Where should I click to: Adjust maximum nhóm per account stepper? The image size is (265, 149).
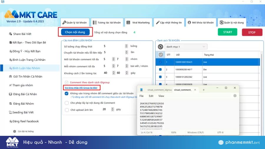(x=127, y=59)
